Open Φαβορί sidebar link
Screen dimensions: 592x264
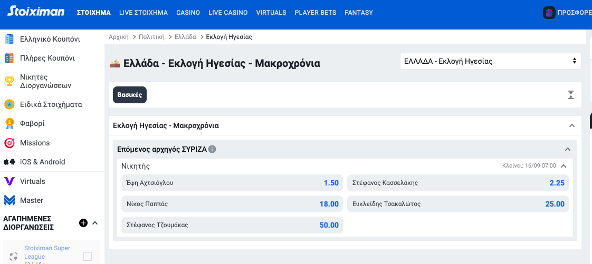[x=33, y=123]
